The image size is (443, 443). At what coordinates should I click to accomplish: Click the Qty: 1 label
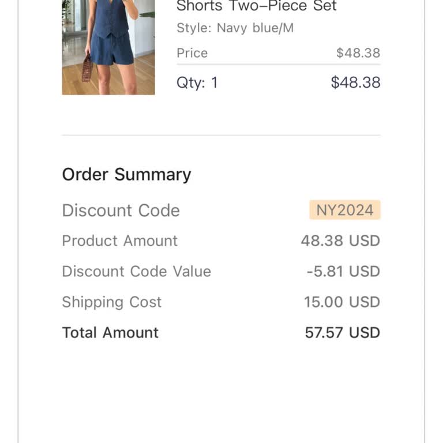pos(197,82)
